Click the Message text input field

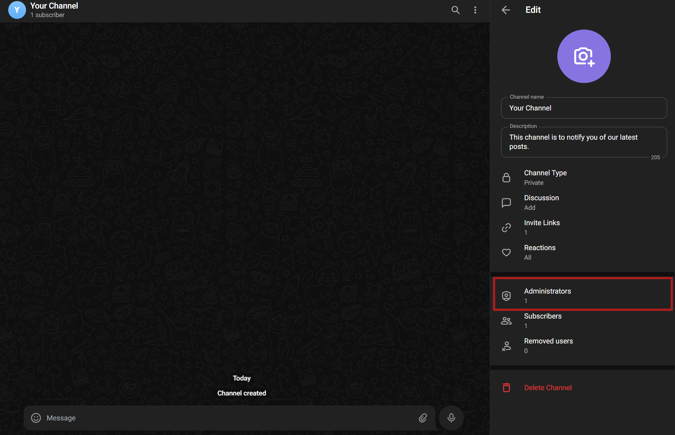(x=228, y=418)
